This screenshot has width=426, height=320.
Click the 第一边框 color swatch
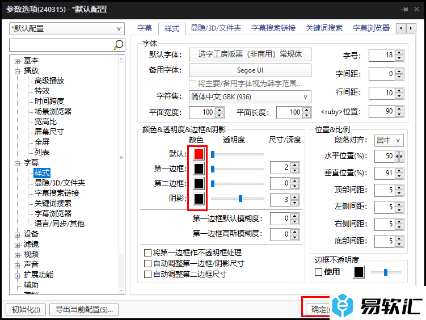click(199, 169)
